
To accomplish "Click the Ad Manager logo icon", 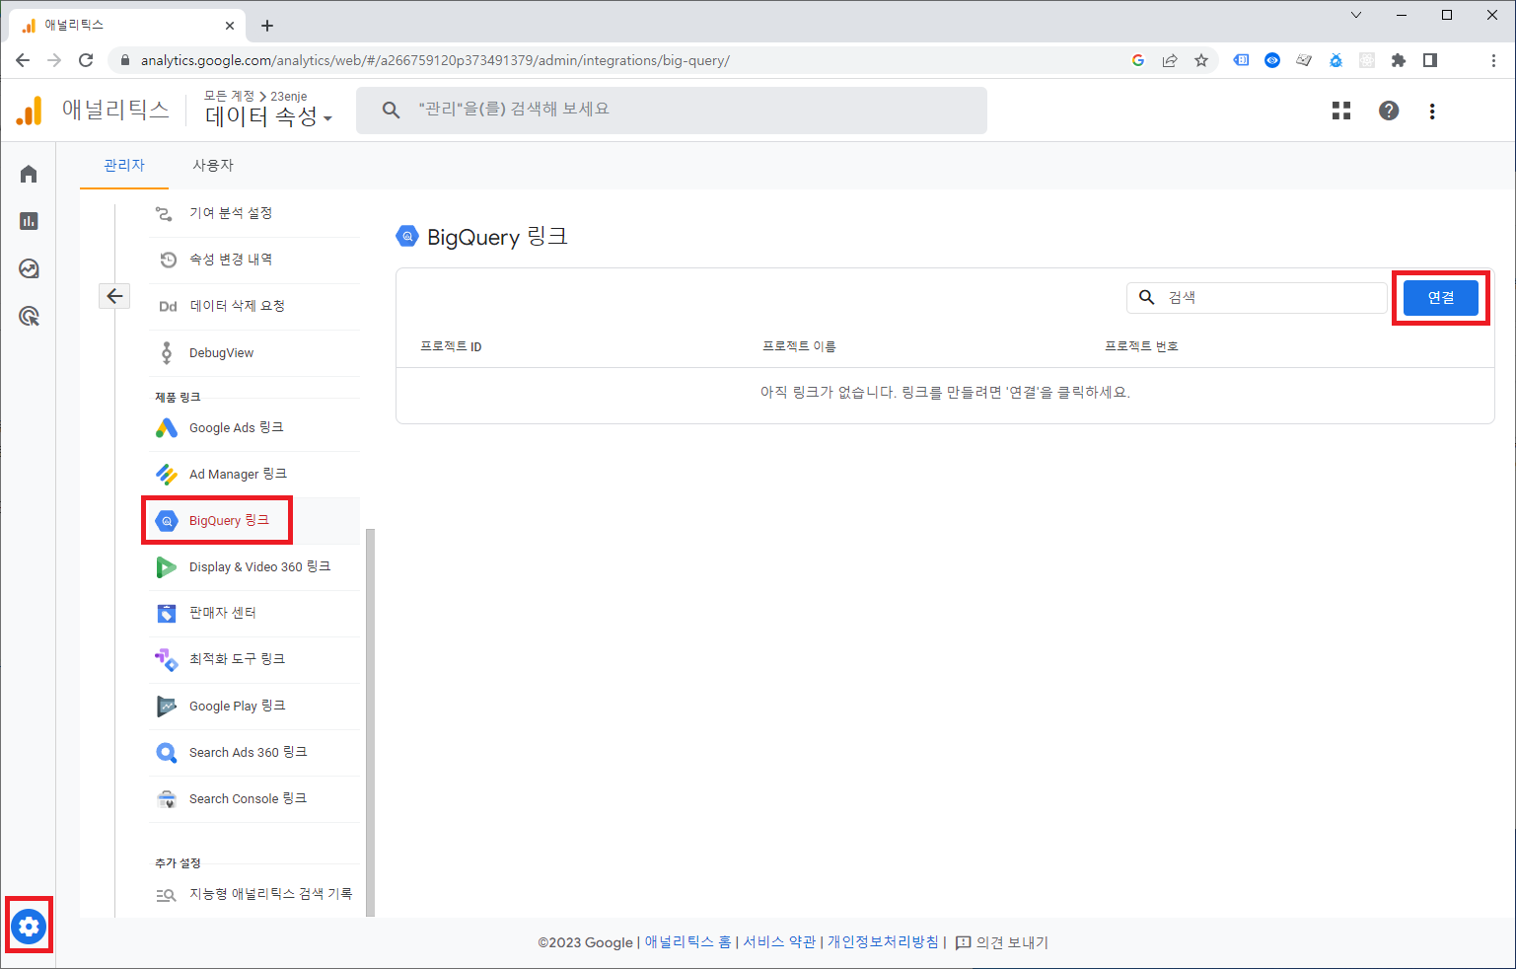I will click(167, 475).
